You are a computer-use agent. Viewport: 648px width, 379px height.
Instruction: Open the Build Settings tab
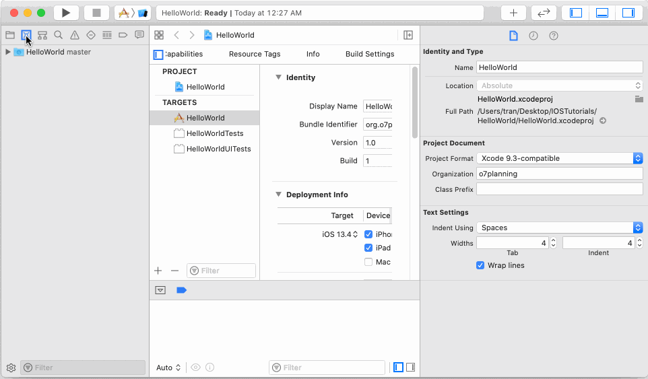point(370,54)
